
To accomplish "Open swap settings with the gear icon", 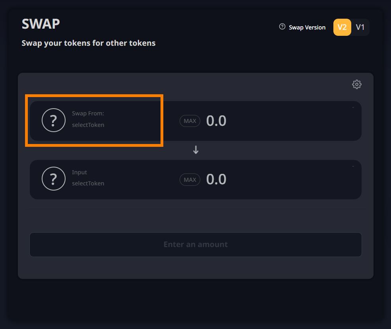I will coord(356,84).
